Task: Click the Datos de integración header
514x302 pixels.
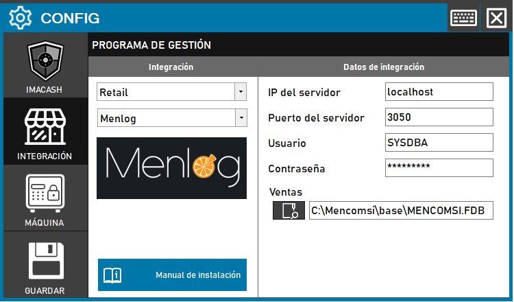Action: pyautogui.click(x=383, y=67)
